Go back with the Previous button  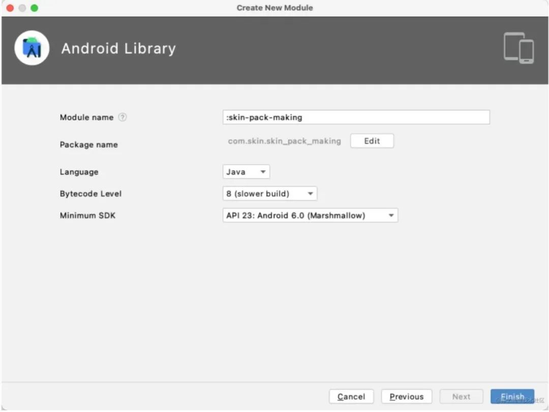(406, 396)
